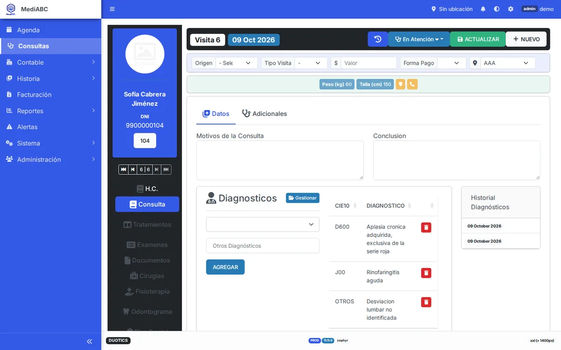Click the Peso (kg) 60 badge
Screen dimensions: 561x350
[x=337, y=84]
